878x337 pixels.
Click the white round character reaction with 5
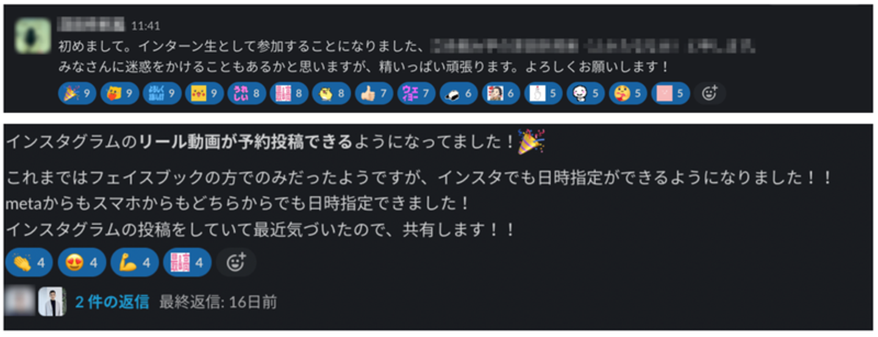coord(585,94)
